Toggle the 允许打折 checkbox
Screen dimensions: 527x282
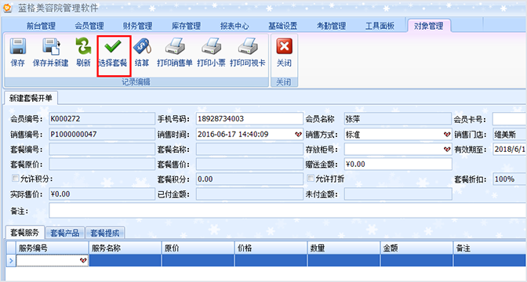point(311,178)
